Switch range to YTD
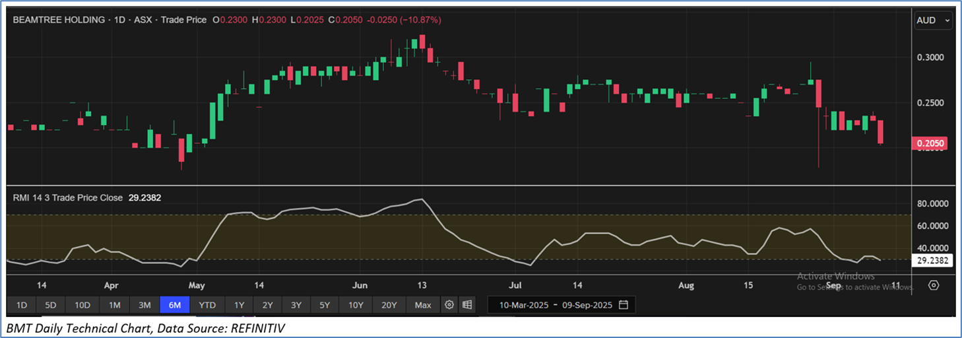Screen dimensions: 962x338 tap(207, 305)
